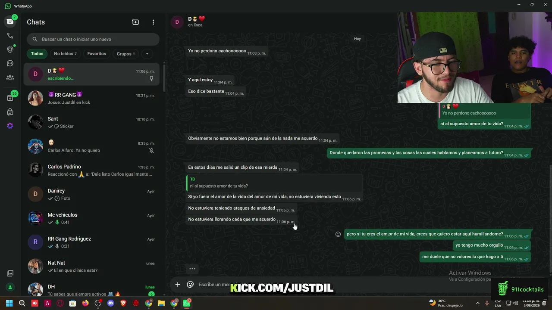Open OBS Studio from the taskbar
The height and width of the screenshot is (310, 552).
98,303
